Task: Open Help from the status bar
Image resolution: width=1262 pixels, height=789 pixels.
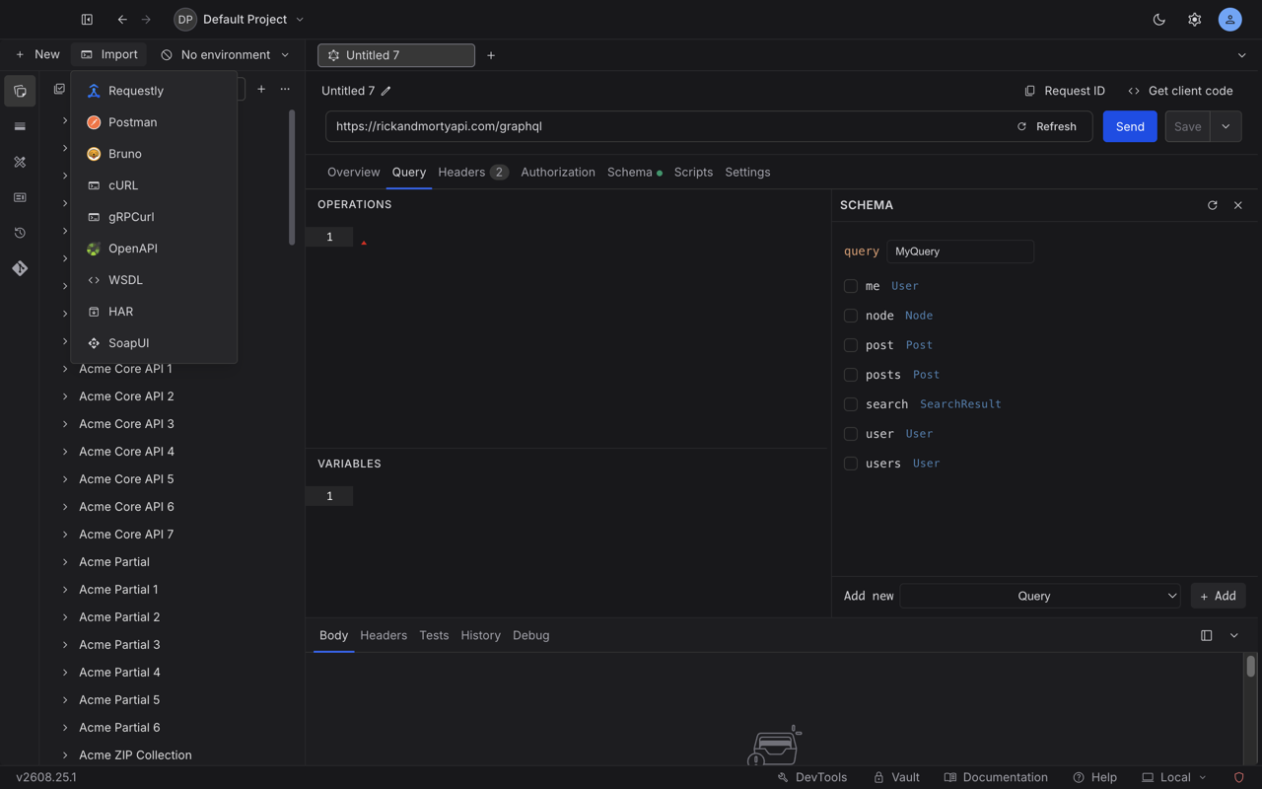Action: click(x=1095, y=777)
